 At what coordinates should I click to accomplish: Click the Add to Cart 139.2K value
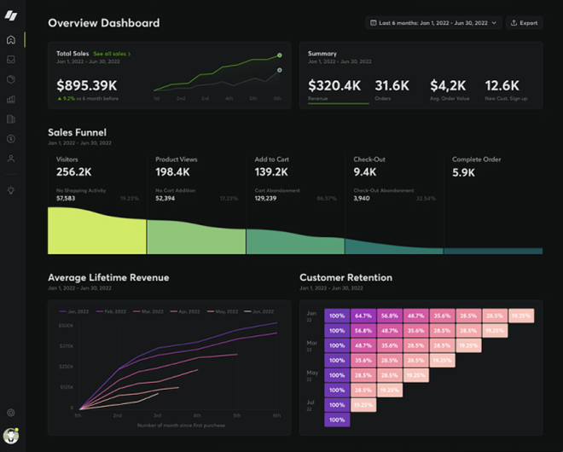pos(271,172)
